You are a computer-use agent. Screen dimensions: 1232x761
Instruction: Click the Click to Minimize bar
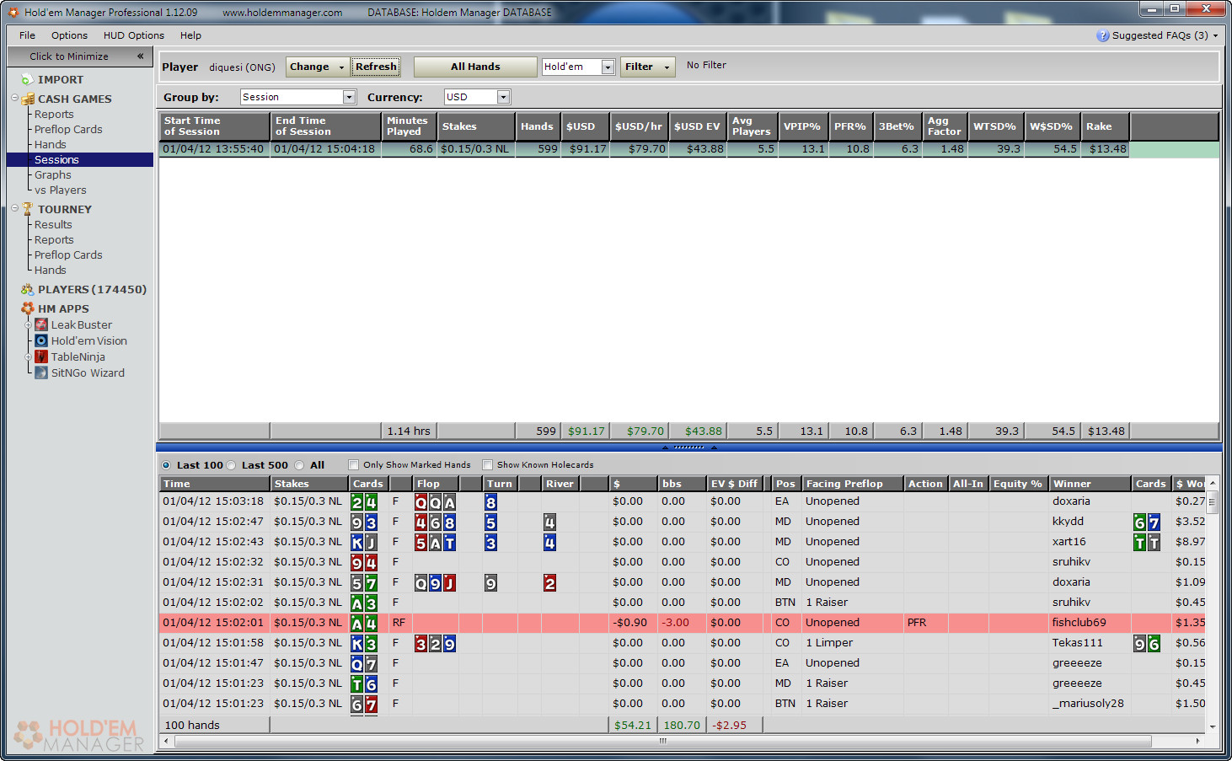point(80,56)
